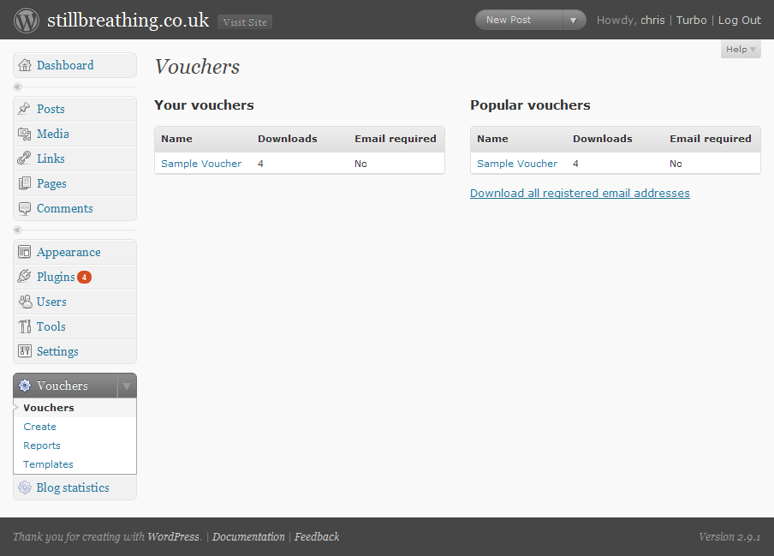Screen dimensions: 774x556
Task: Click the Blog statistics gear icon
Action: pyautogui.click(x=25, y=487)
